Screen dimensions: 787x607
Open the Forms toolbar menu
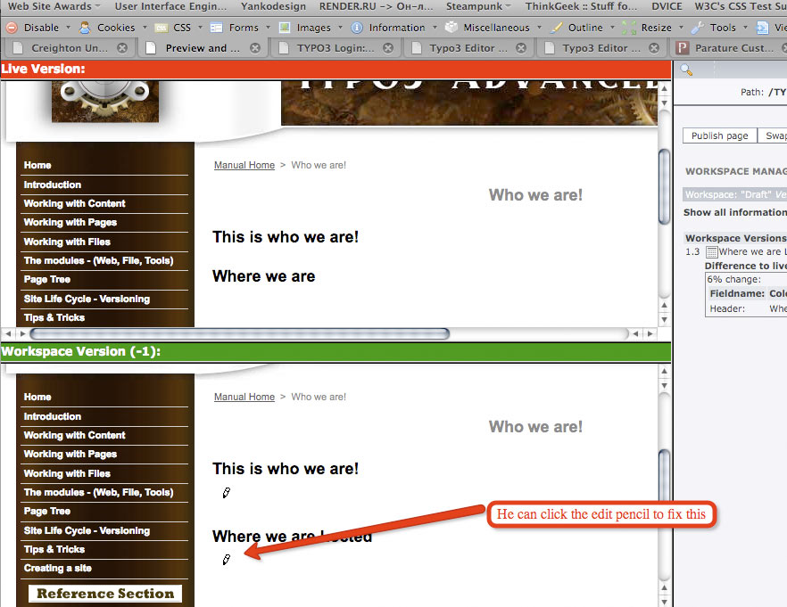pos(237,28)
